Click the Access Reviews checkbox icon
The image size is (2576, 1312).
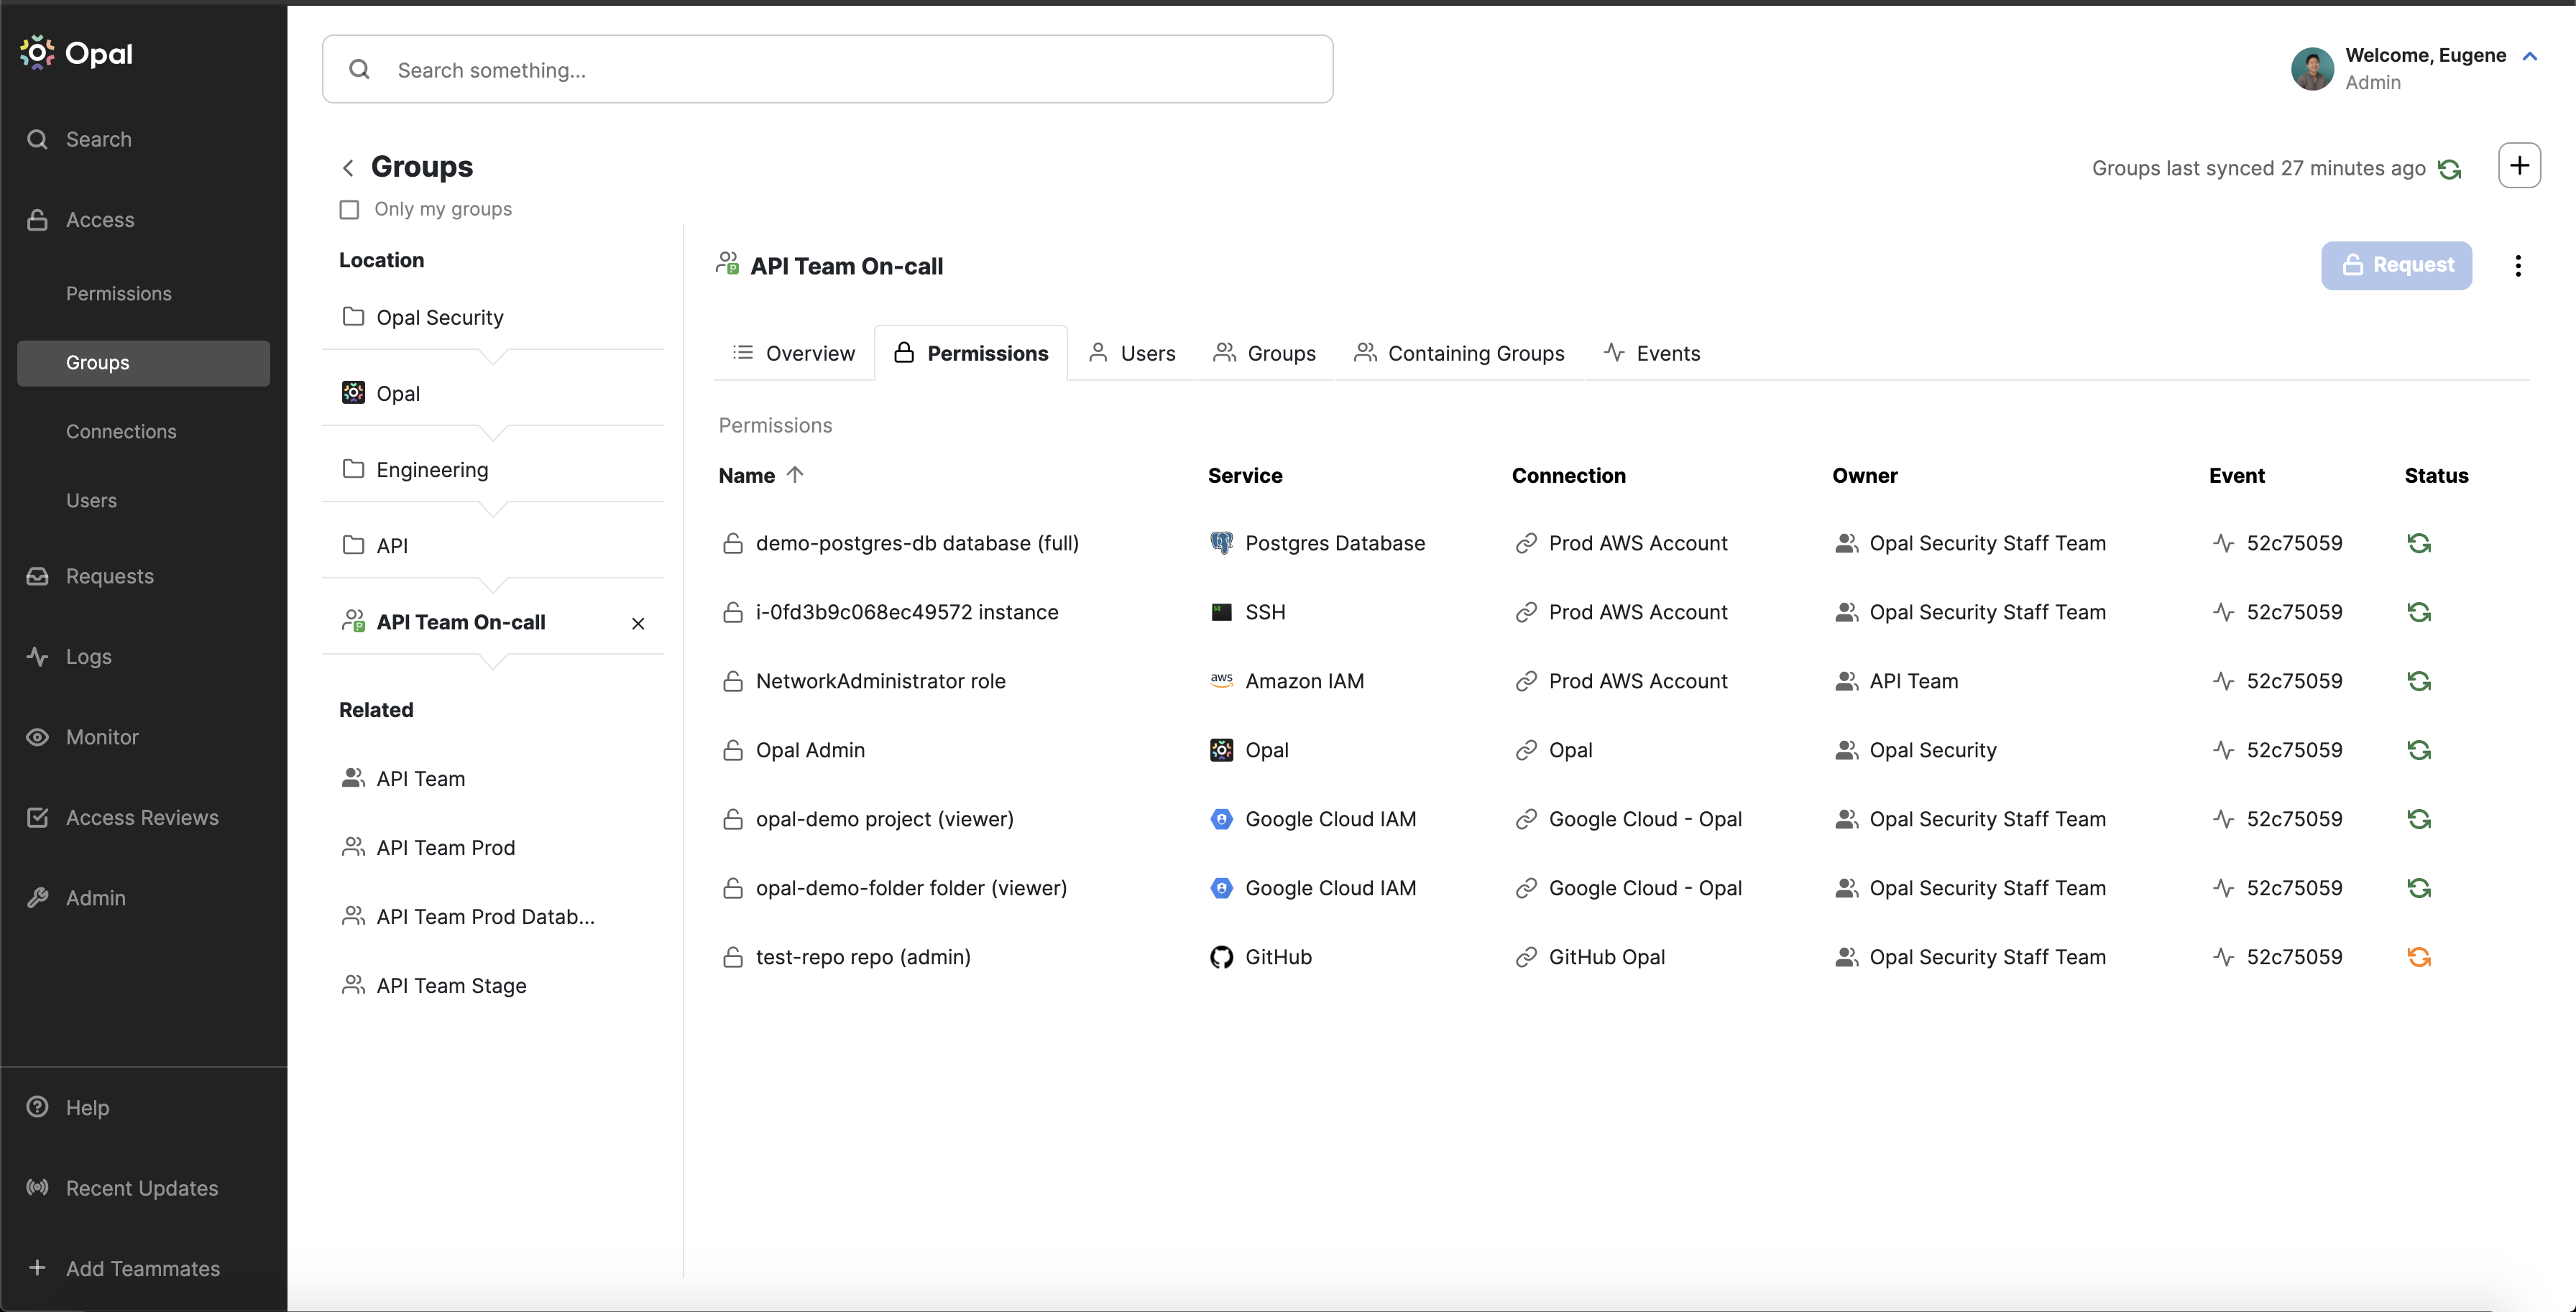point(37,817)
